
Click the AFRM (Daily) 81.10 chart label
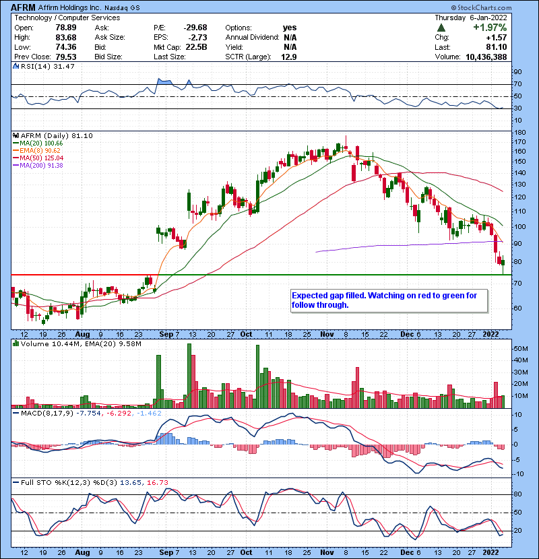(x=57, y=136)
